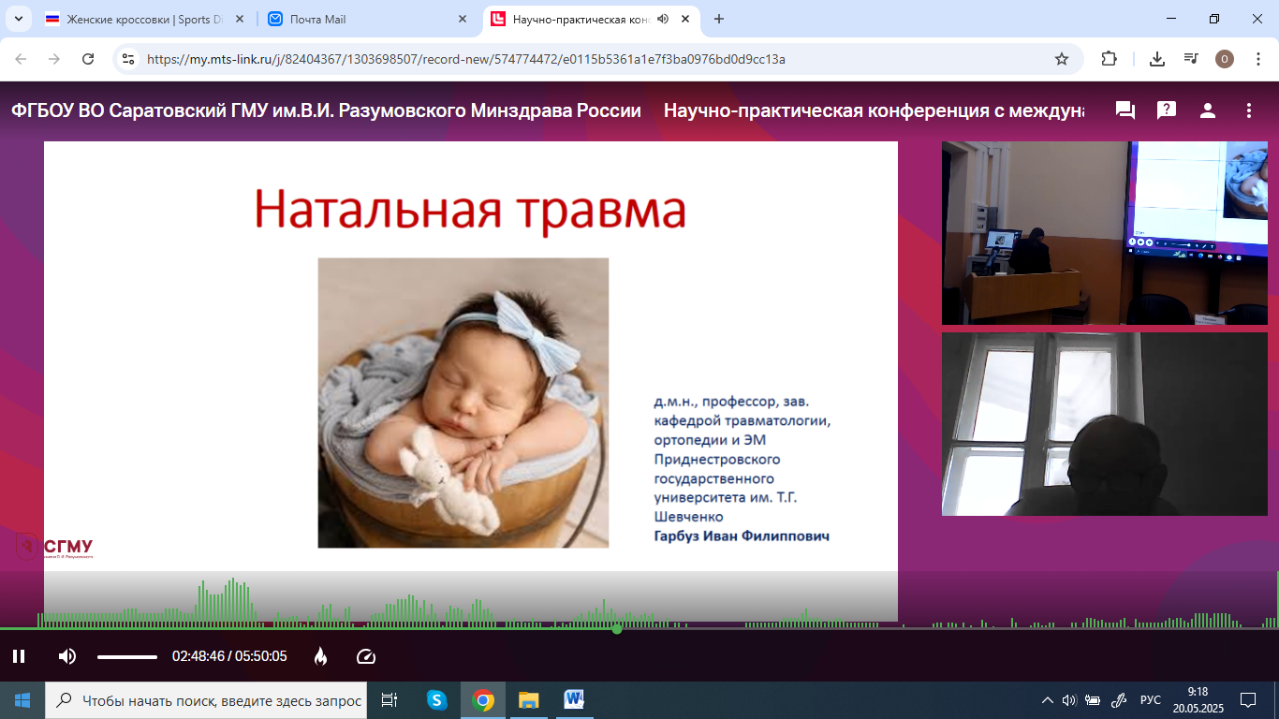
Task: Mute the tab audio speaker icon
Action: pyautogui.click(x=663, y=19)
